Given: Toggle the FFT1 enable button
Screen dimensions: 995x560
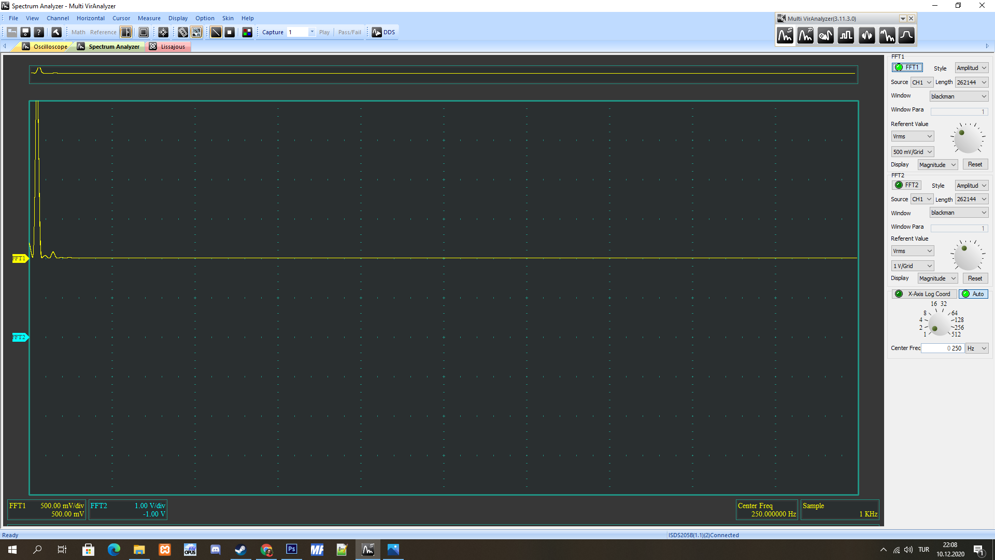Looking at the screenshot, I should tap(907, 67).
